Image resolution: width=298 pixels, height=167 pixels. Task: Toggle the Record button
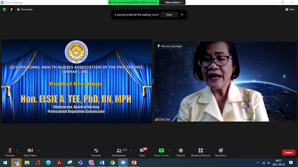(181, 153)
